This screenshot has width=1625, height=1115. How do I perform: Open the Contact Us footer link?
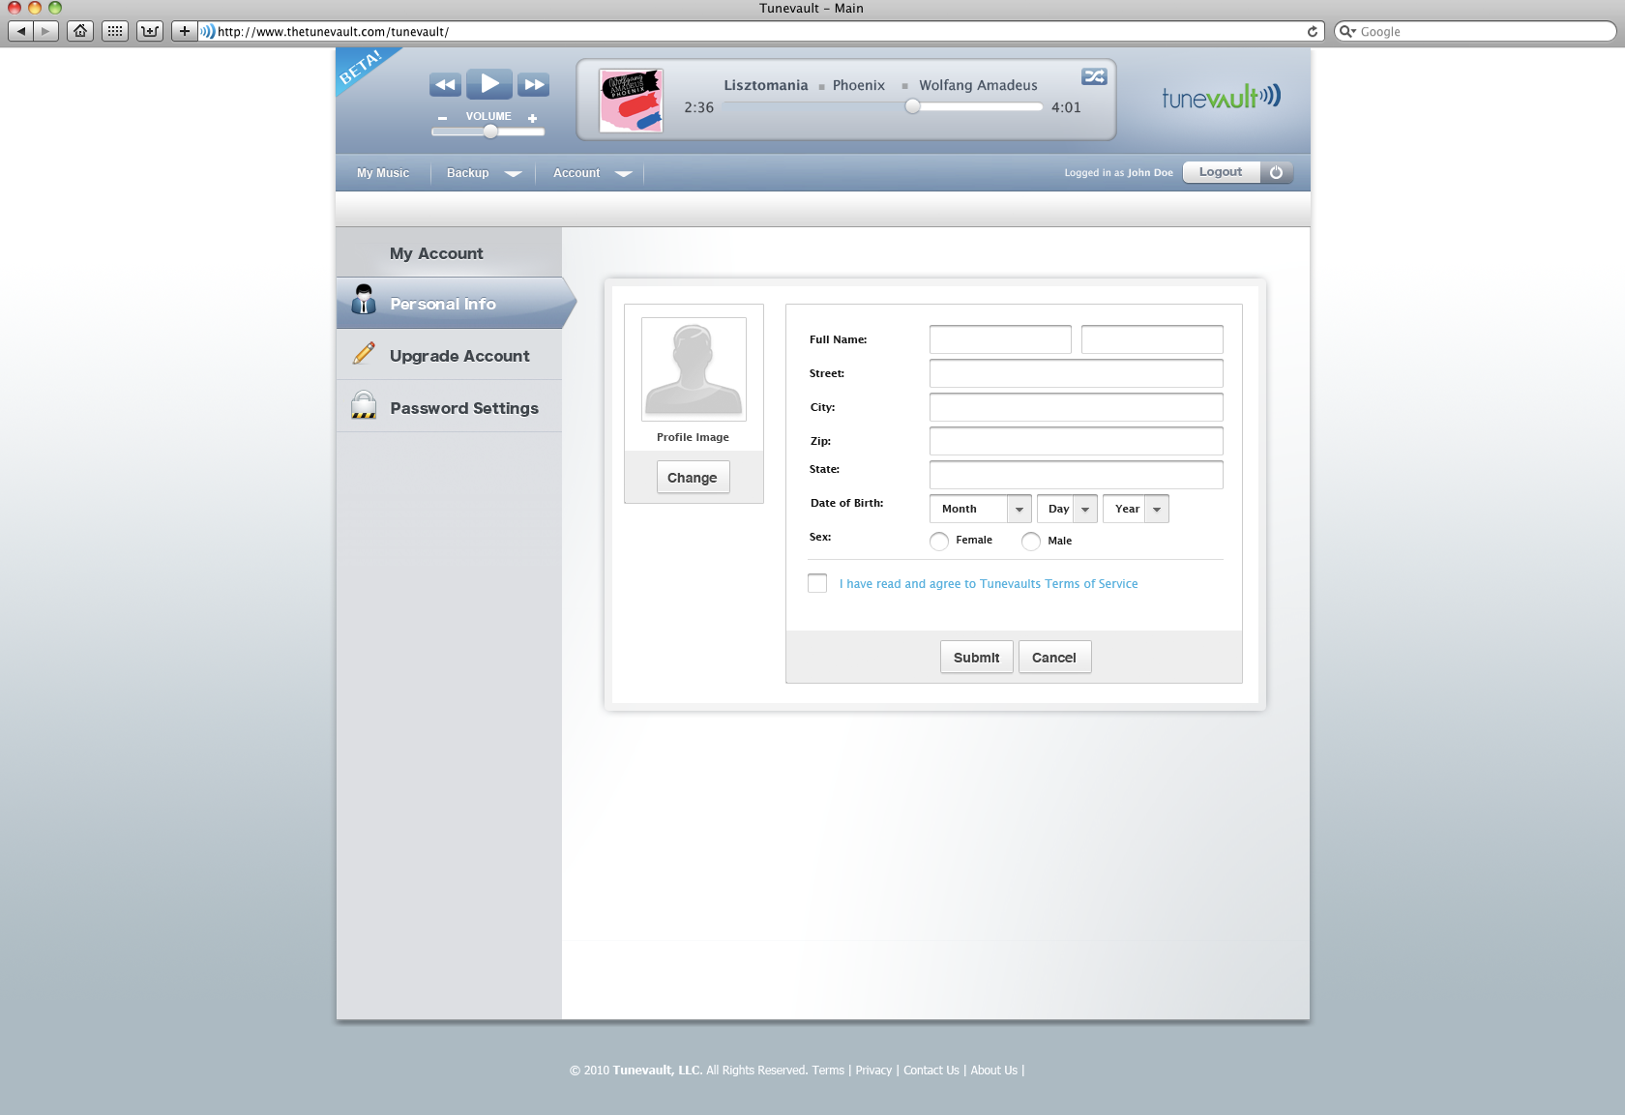[x=931, y=1071]
